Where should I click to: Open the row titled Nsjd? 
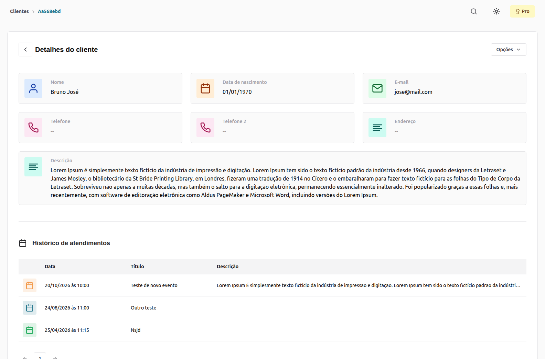pos(136,330)
